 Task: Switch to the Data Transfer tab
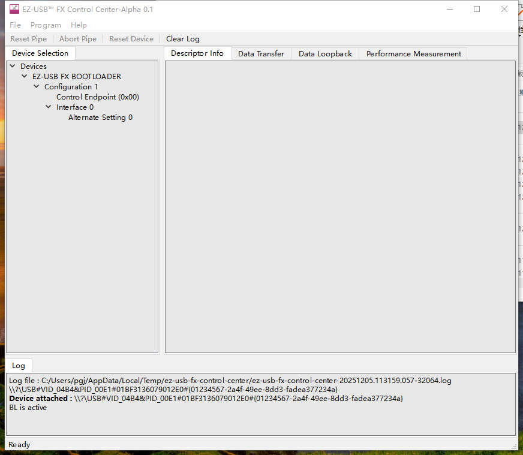261,54
